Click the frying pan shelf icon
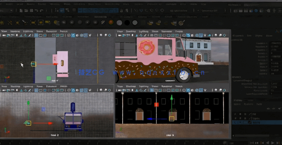Viewport: 282px width, 145px height. (x=181, y=23)
